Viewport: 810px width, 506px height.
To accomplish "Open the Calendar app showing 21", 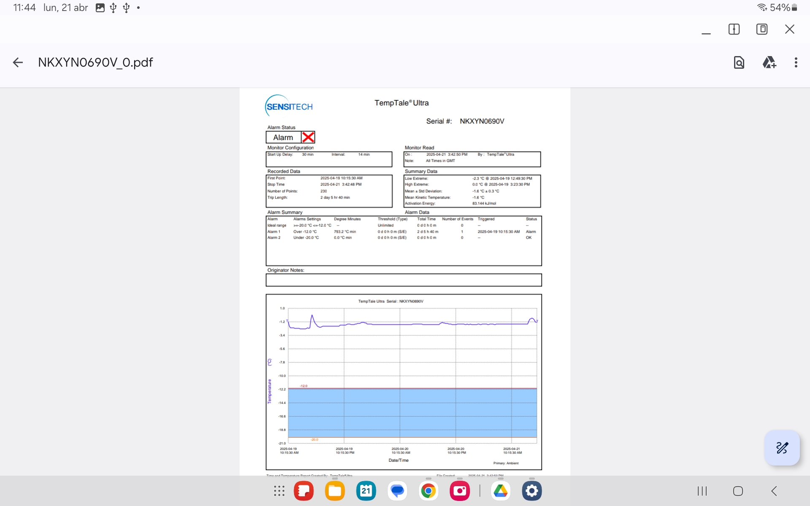I will [x=366, y=491].
